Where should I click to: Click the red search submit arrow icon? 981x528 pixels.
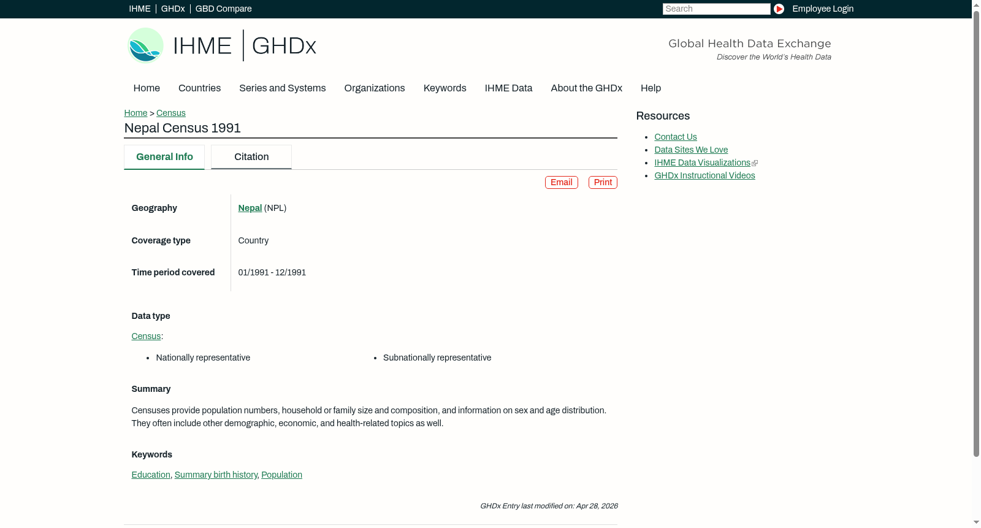(779, 9)
